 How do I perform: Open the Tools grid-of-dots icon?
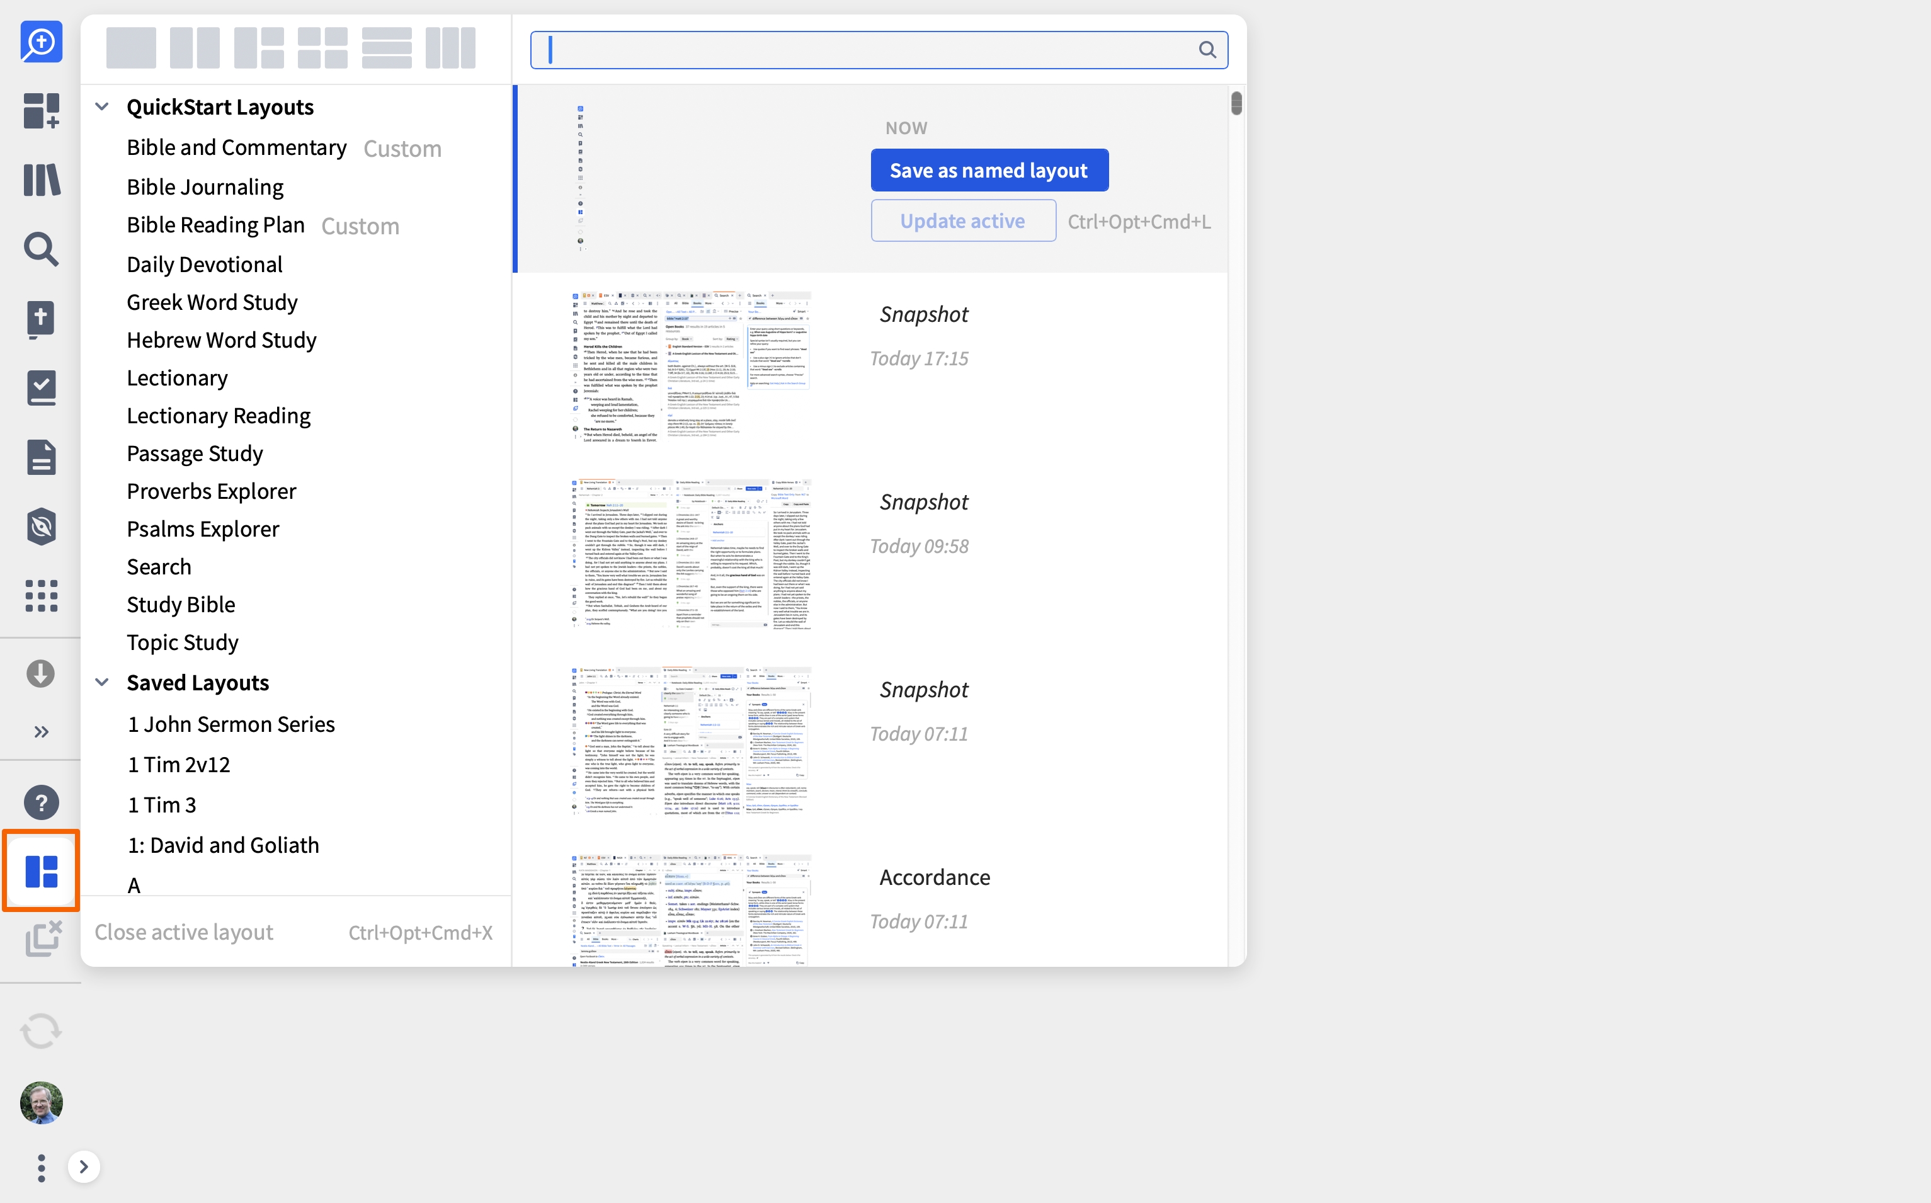click(42, 595)
